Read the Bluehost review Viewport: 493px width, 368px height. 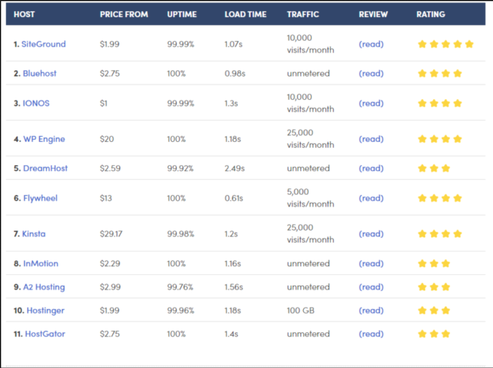click(x=371, y=73)
